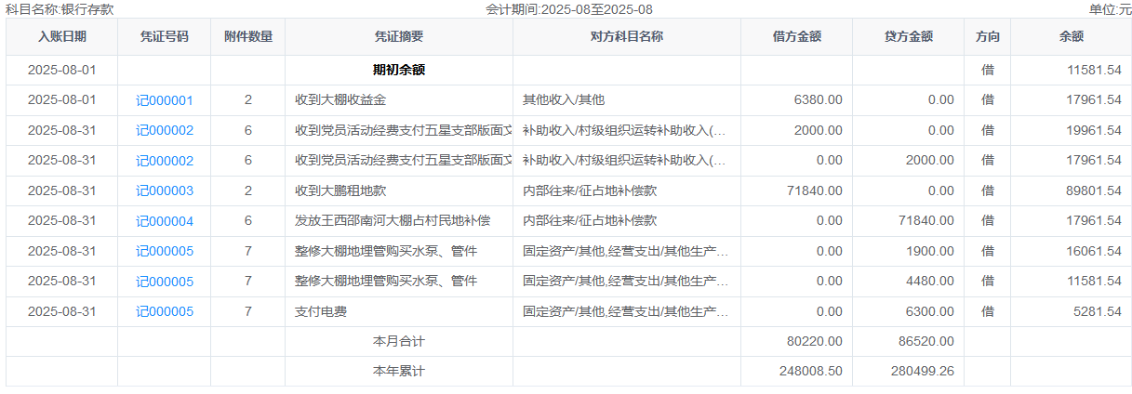The width and height of the screenshot is (1132, 394).
Task: Click the 借方金额 column header
Action: 796,37
